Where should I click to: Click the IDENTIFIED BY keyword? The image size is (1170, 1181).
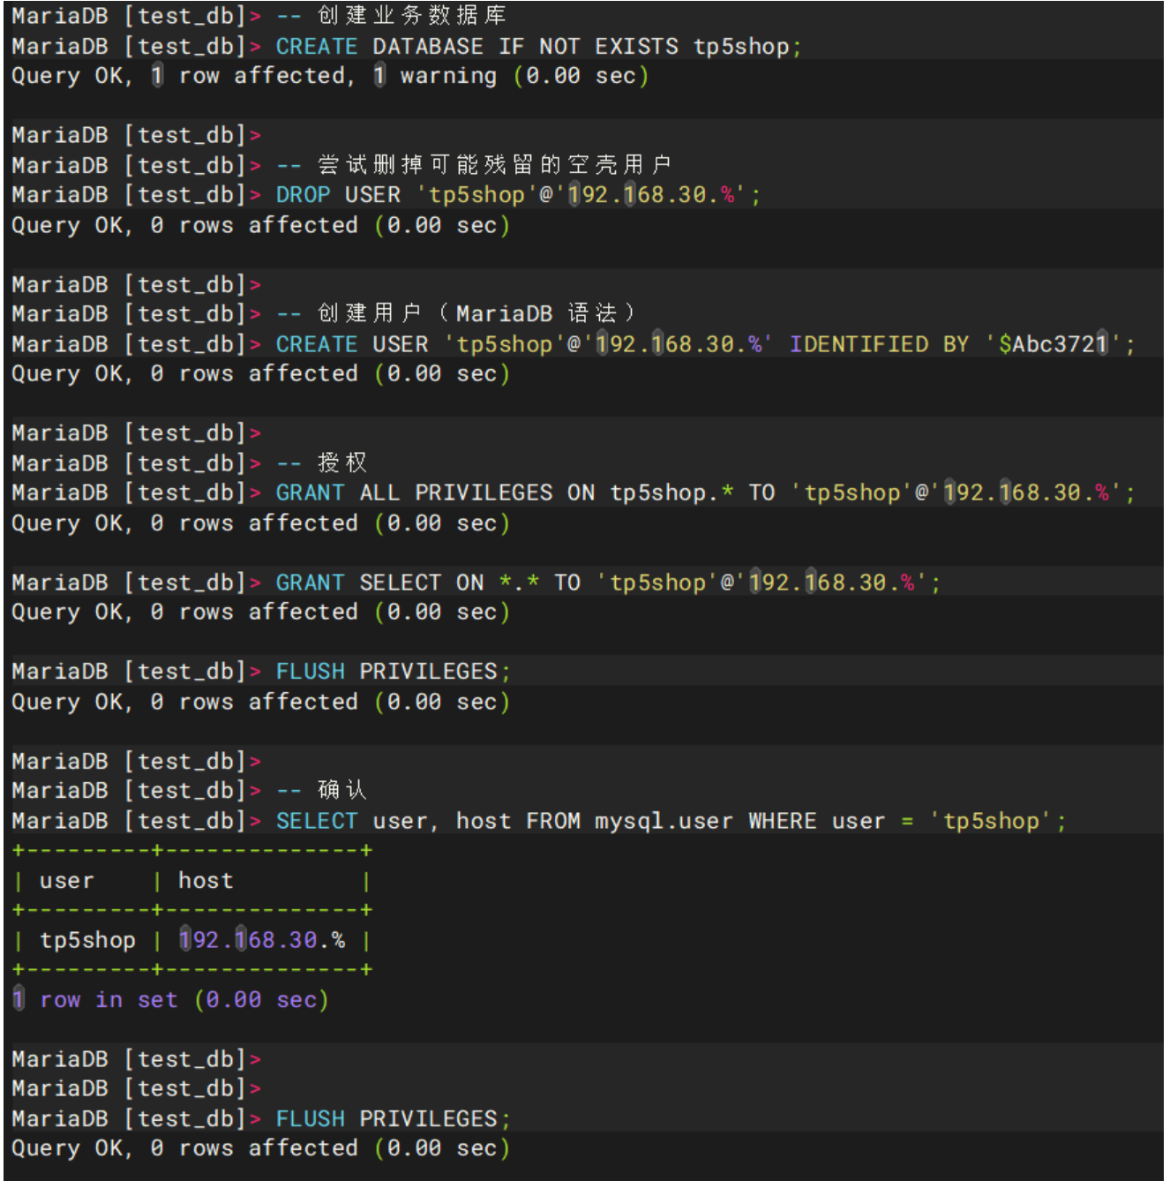coord(879,343)
